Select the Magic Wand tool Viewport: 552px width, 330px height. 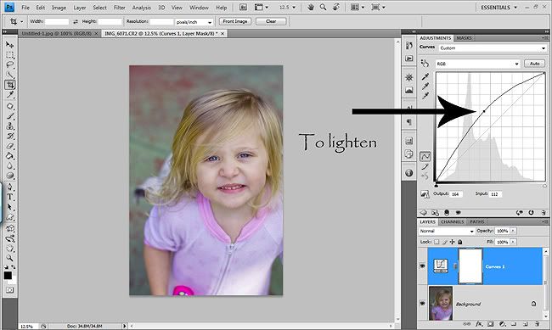coord(9,75)
